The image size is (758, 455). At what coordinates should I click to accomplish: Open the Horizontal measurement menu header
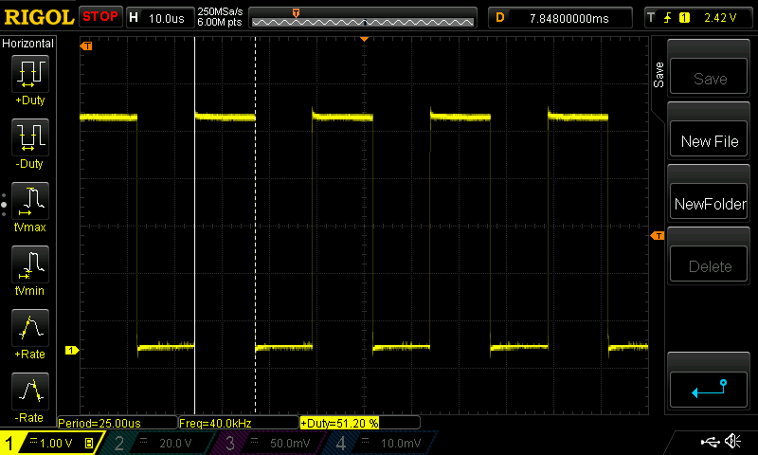pyautogui.click(x=28, y=44)
